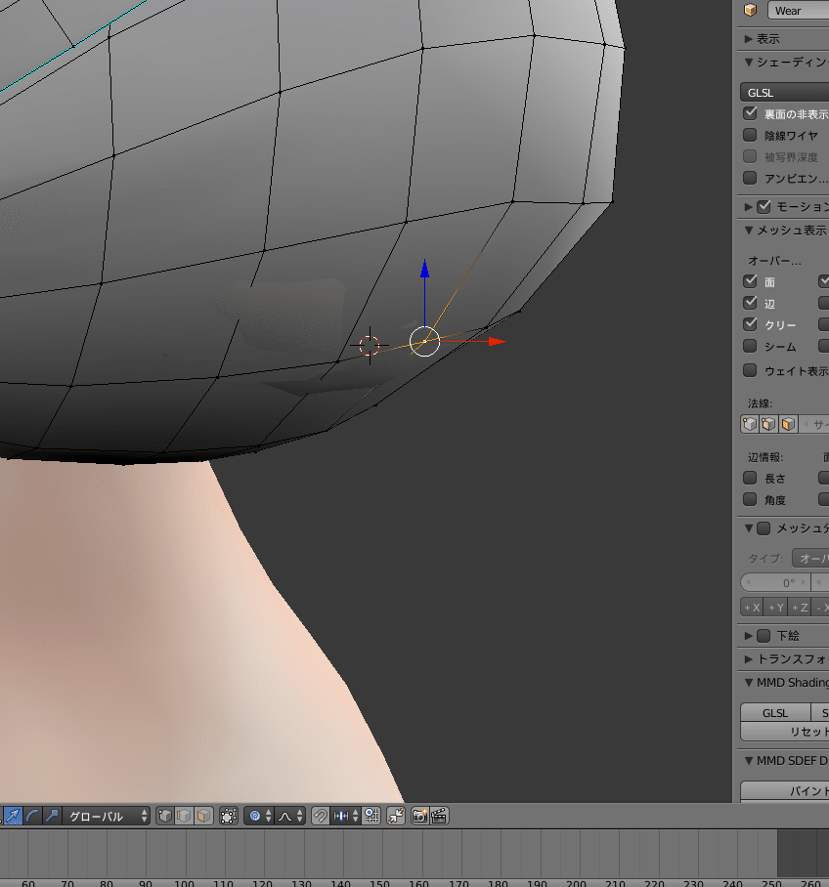
Task: Click frame 100 on the timeline
Action: click(184, 882)
